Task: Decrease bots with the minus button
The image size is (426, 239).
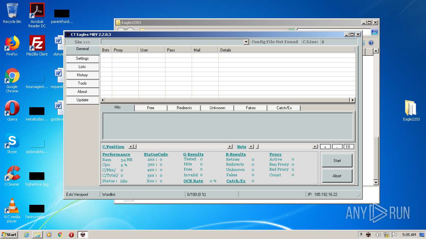Action: pos(337,147)
